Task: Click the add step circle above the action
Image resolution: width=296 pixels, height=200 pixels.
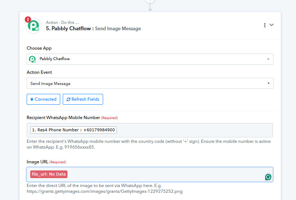Action: (150, 1)
